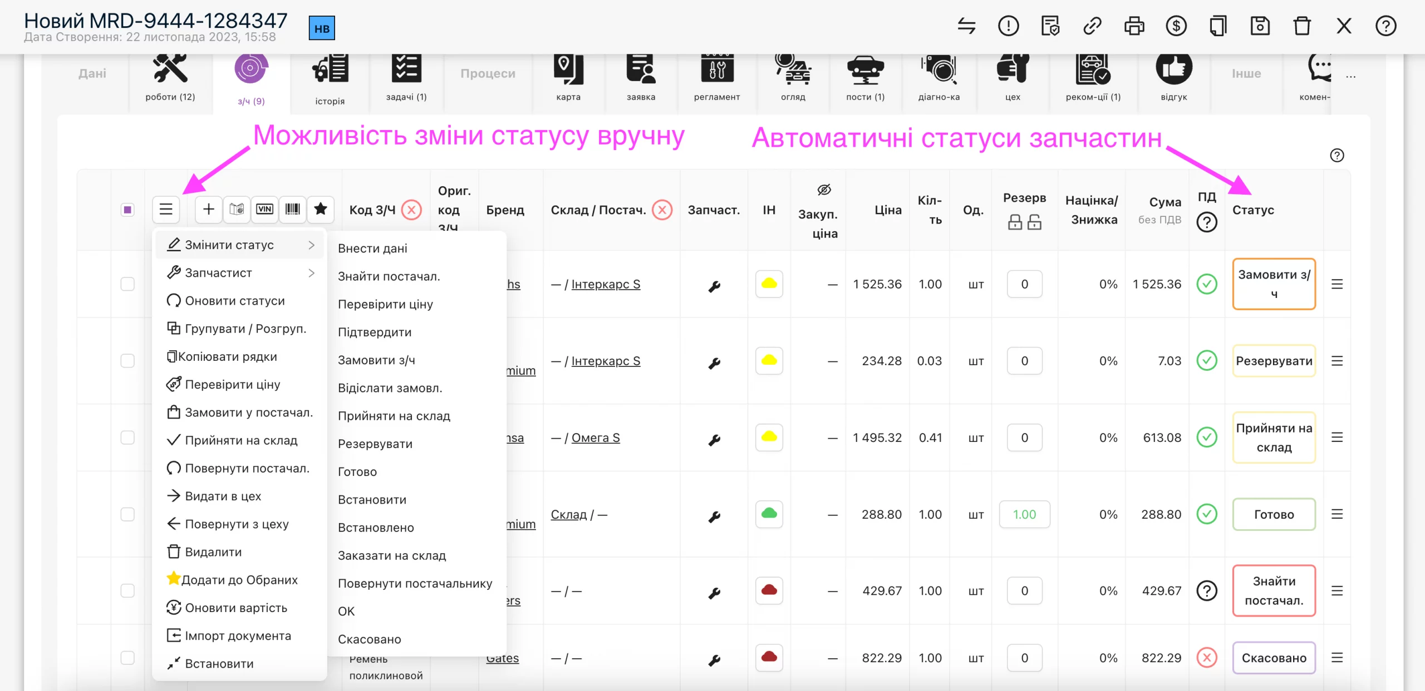Click the HB status badge
This screenshot has height=691, width=1425.
(322, 28)
